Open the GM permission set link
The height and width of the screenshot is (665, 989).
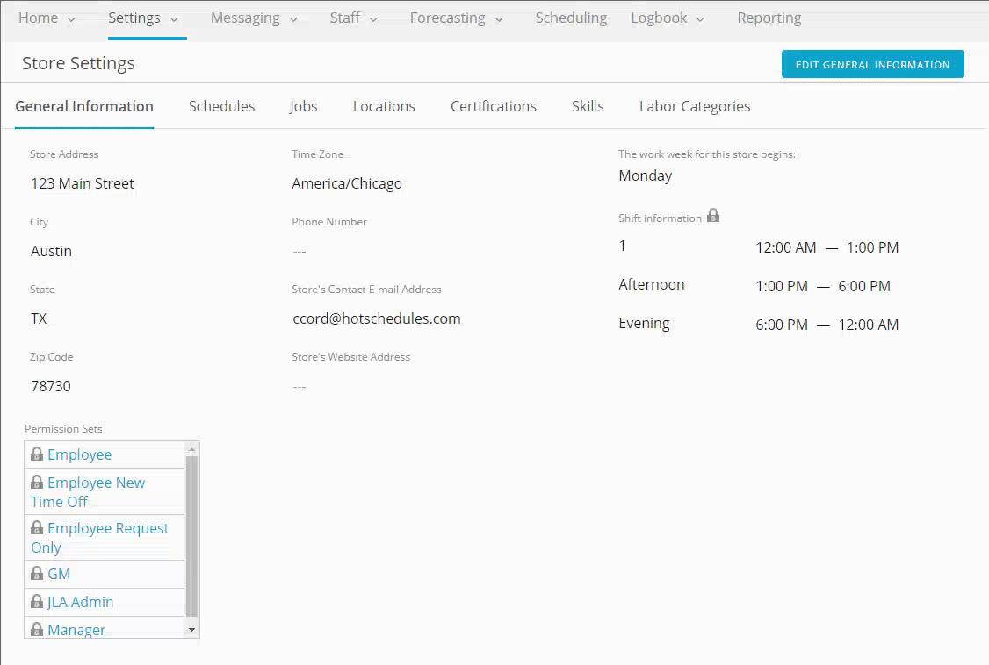click(60, 573)
